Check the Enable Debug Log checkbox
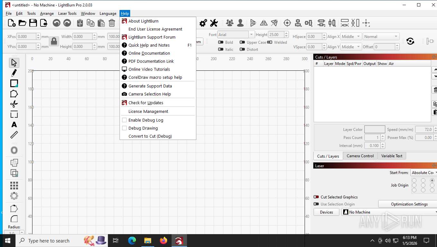This screenshot has height=247, width=437. (x=124, y=120)
